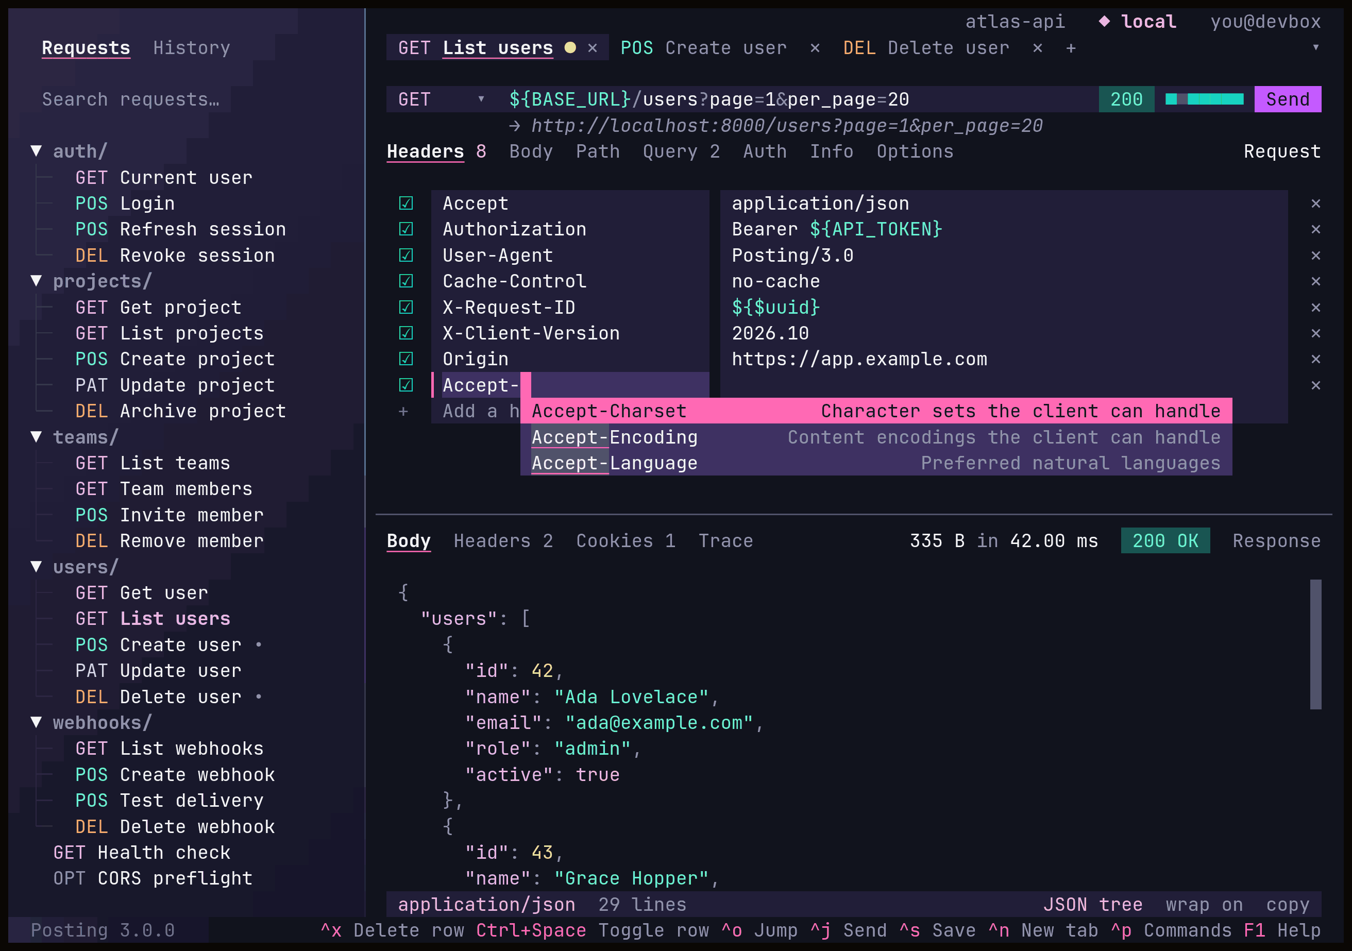The height and width of the screenshot is (951, 1352).
Task: Remove the Authorization header row
Action: [x=1315, y=230]
